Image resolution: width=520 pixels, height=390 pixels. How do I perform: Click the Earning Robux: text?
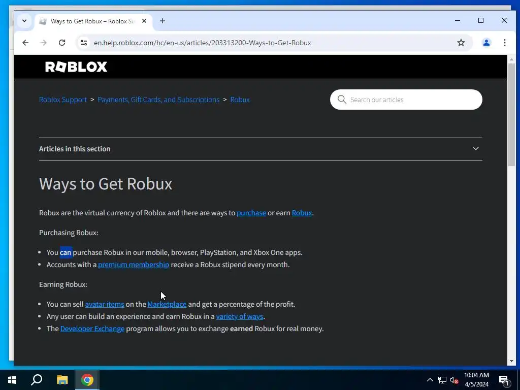[63, 284]
